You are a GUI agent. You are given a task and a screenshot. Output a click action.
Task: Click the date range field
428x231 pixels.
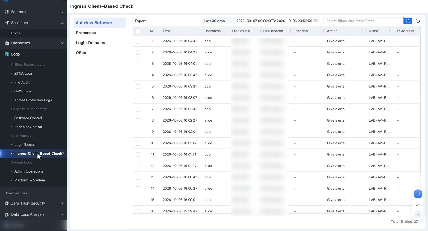point(277,21)
